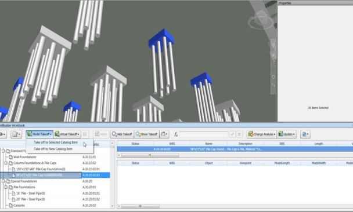The image size is (353, 212).
Task: Click the upper grid Description column header
Action: pos(246,144)
